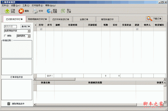The width and height of the screenshot is (168, 111).
Task: Click left arrow of orders grid scrollbar
Action: click(35, 79)
